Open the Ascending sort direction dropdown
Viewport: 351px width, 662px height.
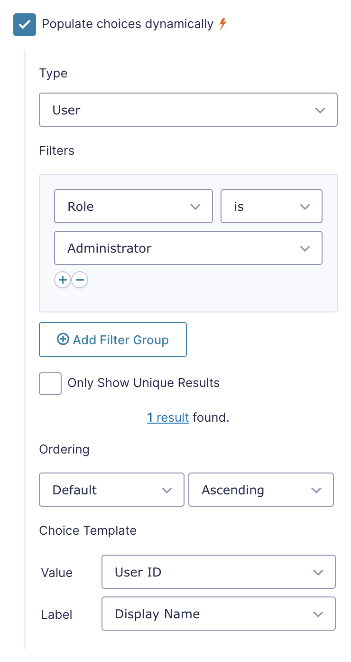pyautogui.click(x=261, y=490)
